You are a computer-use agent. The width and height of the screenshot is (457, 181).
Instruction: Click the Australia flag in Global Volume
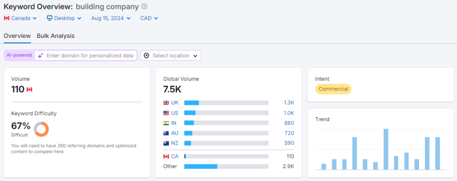pos(166,133)
